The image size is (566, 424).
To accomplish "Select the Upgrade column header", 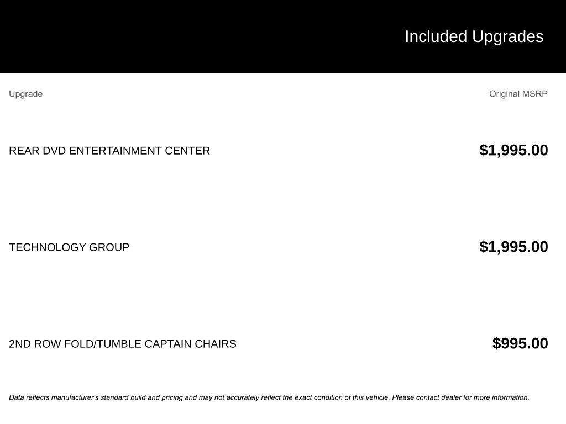I will pyautogui.click(x=26, y=94).
